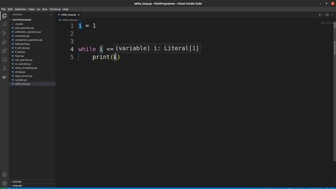Image resolution: width=336 pixels, height=189 pixels.
Task: Close the Visual Studio Code window
Action: point(332,4)
